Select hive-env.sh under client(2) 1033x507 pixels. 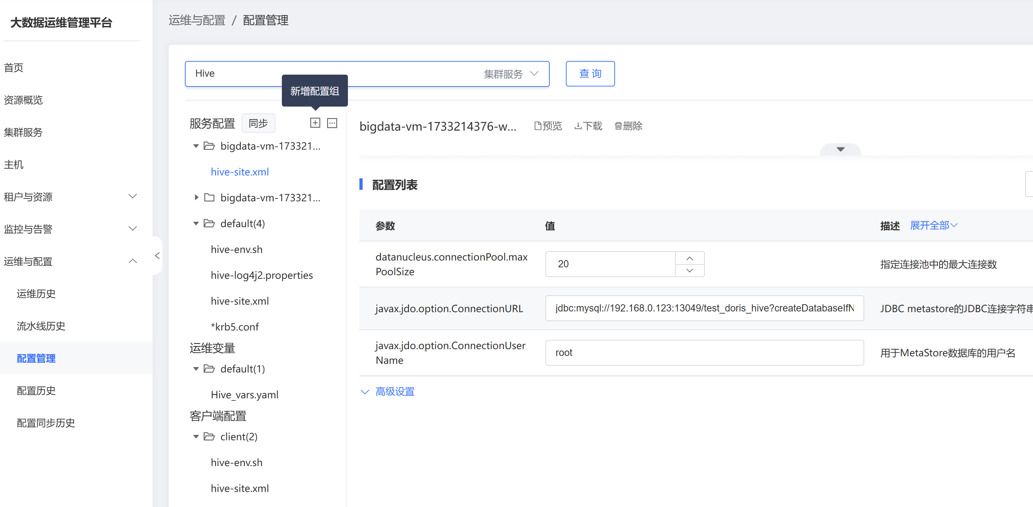coord(237,463)
